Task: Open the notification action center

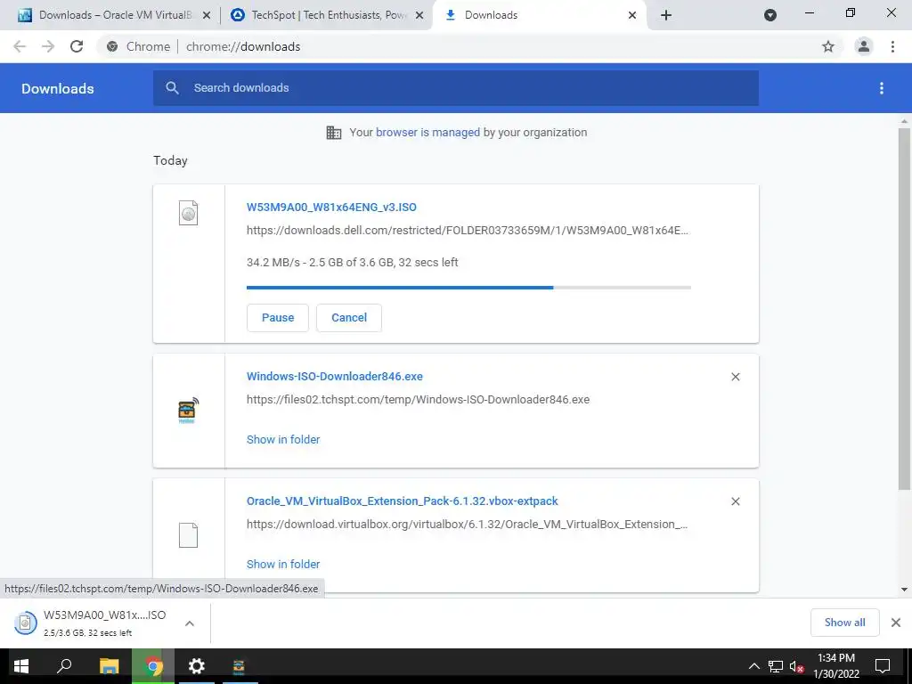Action: click(x=883, y=666)
